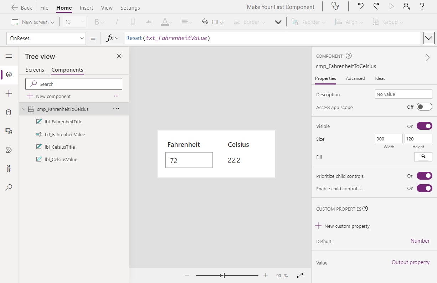Open the Fill color swatch

(x=423, y=157)
